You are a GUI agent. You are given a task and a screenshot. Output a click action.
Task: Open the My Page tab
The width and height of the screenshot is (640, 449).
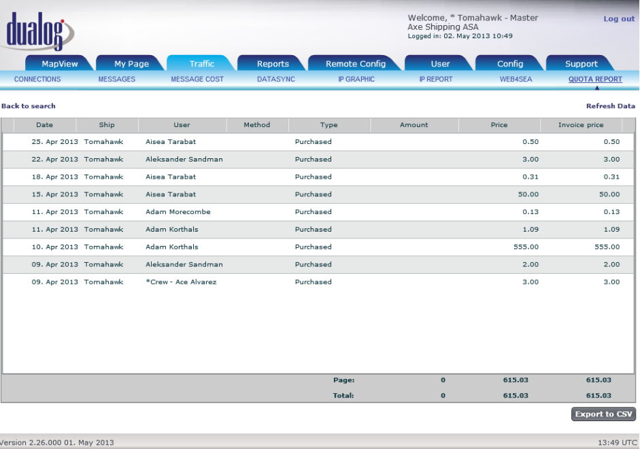pyautogui.click(x=131, y=64)
